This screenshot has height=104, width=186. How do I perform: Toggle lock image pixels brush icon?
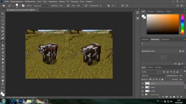click(153, 79)
